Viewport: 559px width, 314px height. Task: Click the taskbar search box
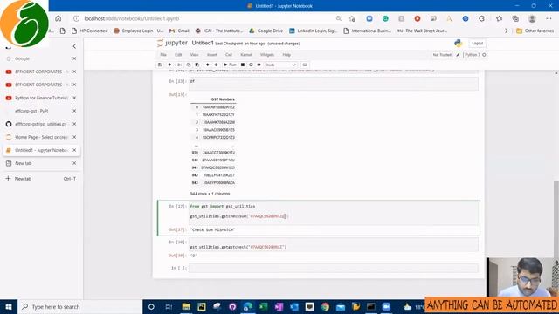80,306
